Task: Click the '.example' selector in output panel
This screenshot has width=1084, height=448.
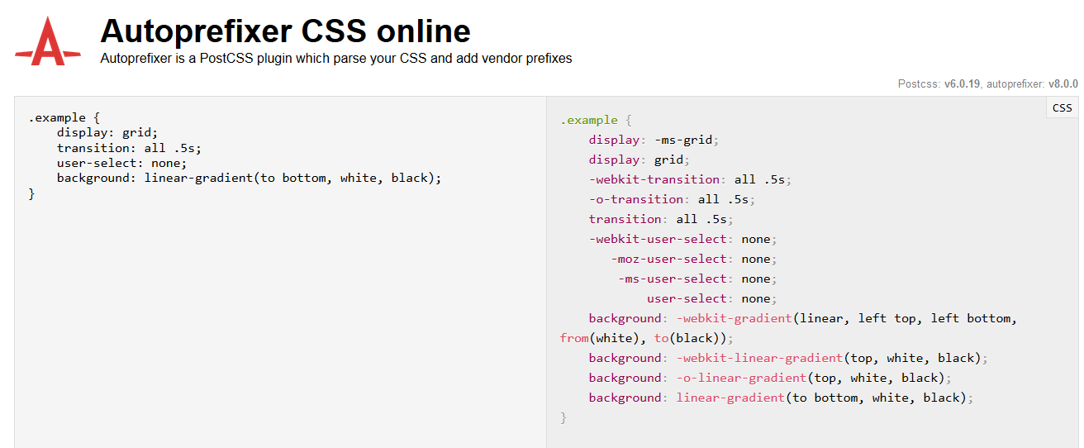Action: coord(589,120)
